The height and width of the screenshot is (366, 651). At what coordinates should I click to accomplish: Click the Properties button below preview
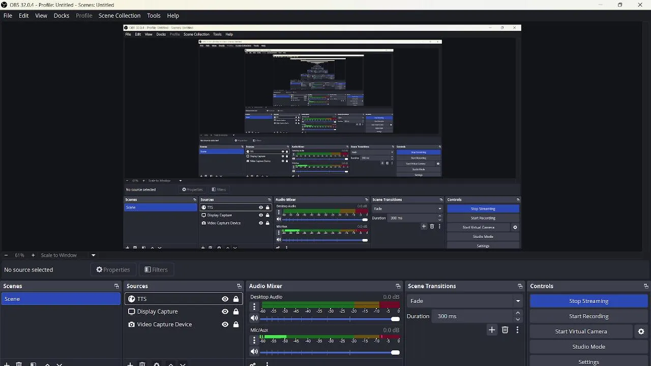pyautogui.click(x=113, y=270)
